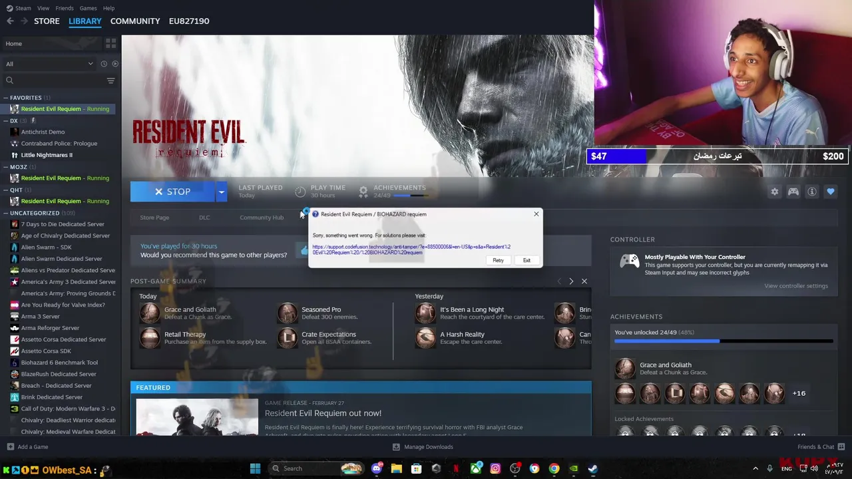This screenshot has width=852, height=479.
Task: Open Friends & Chat icon
Action: [x=841, y=446]
